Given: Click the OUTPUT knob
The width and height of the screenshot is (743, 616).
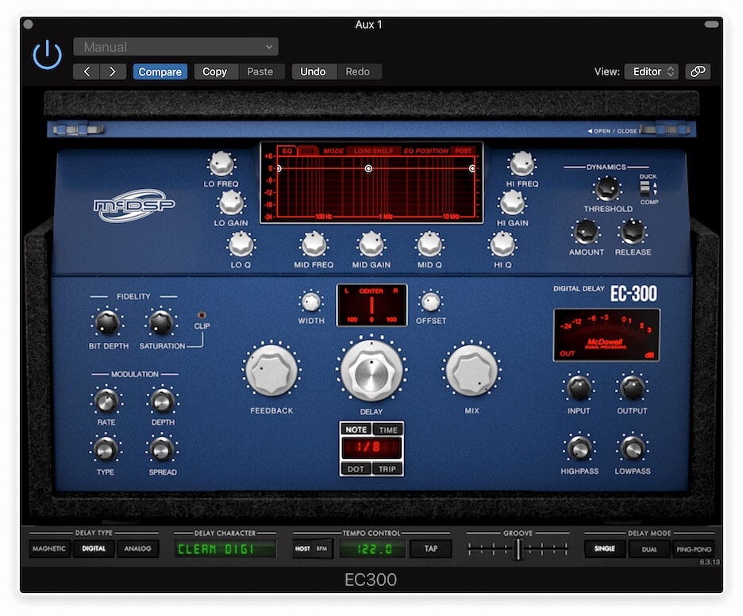Looking at the screenshot, I should pos(632,387).
